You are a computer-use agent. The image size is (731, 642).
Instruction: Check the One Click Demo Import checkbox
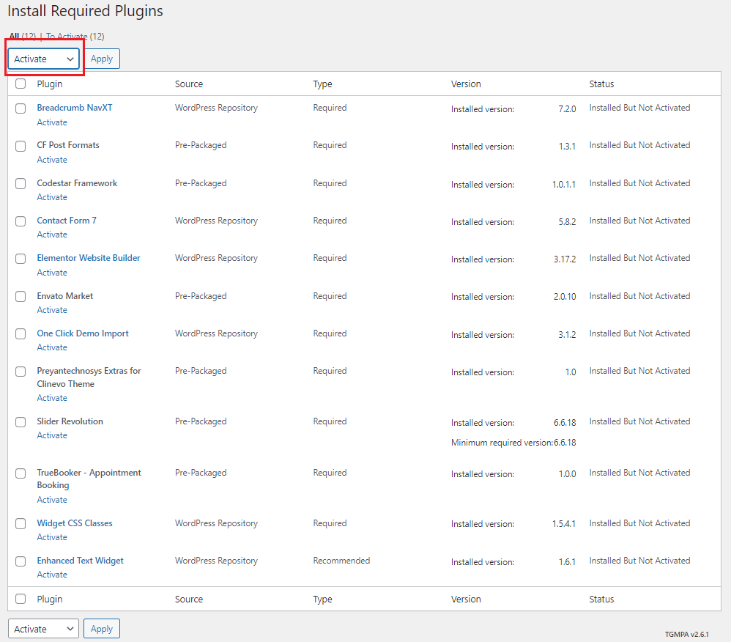[21, 333]
